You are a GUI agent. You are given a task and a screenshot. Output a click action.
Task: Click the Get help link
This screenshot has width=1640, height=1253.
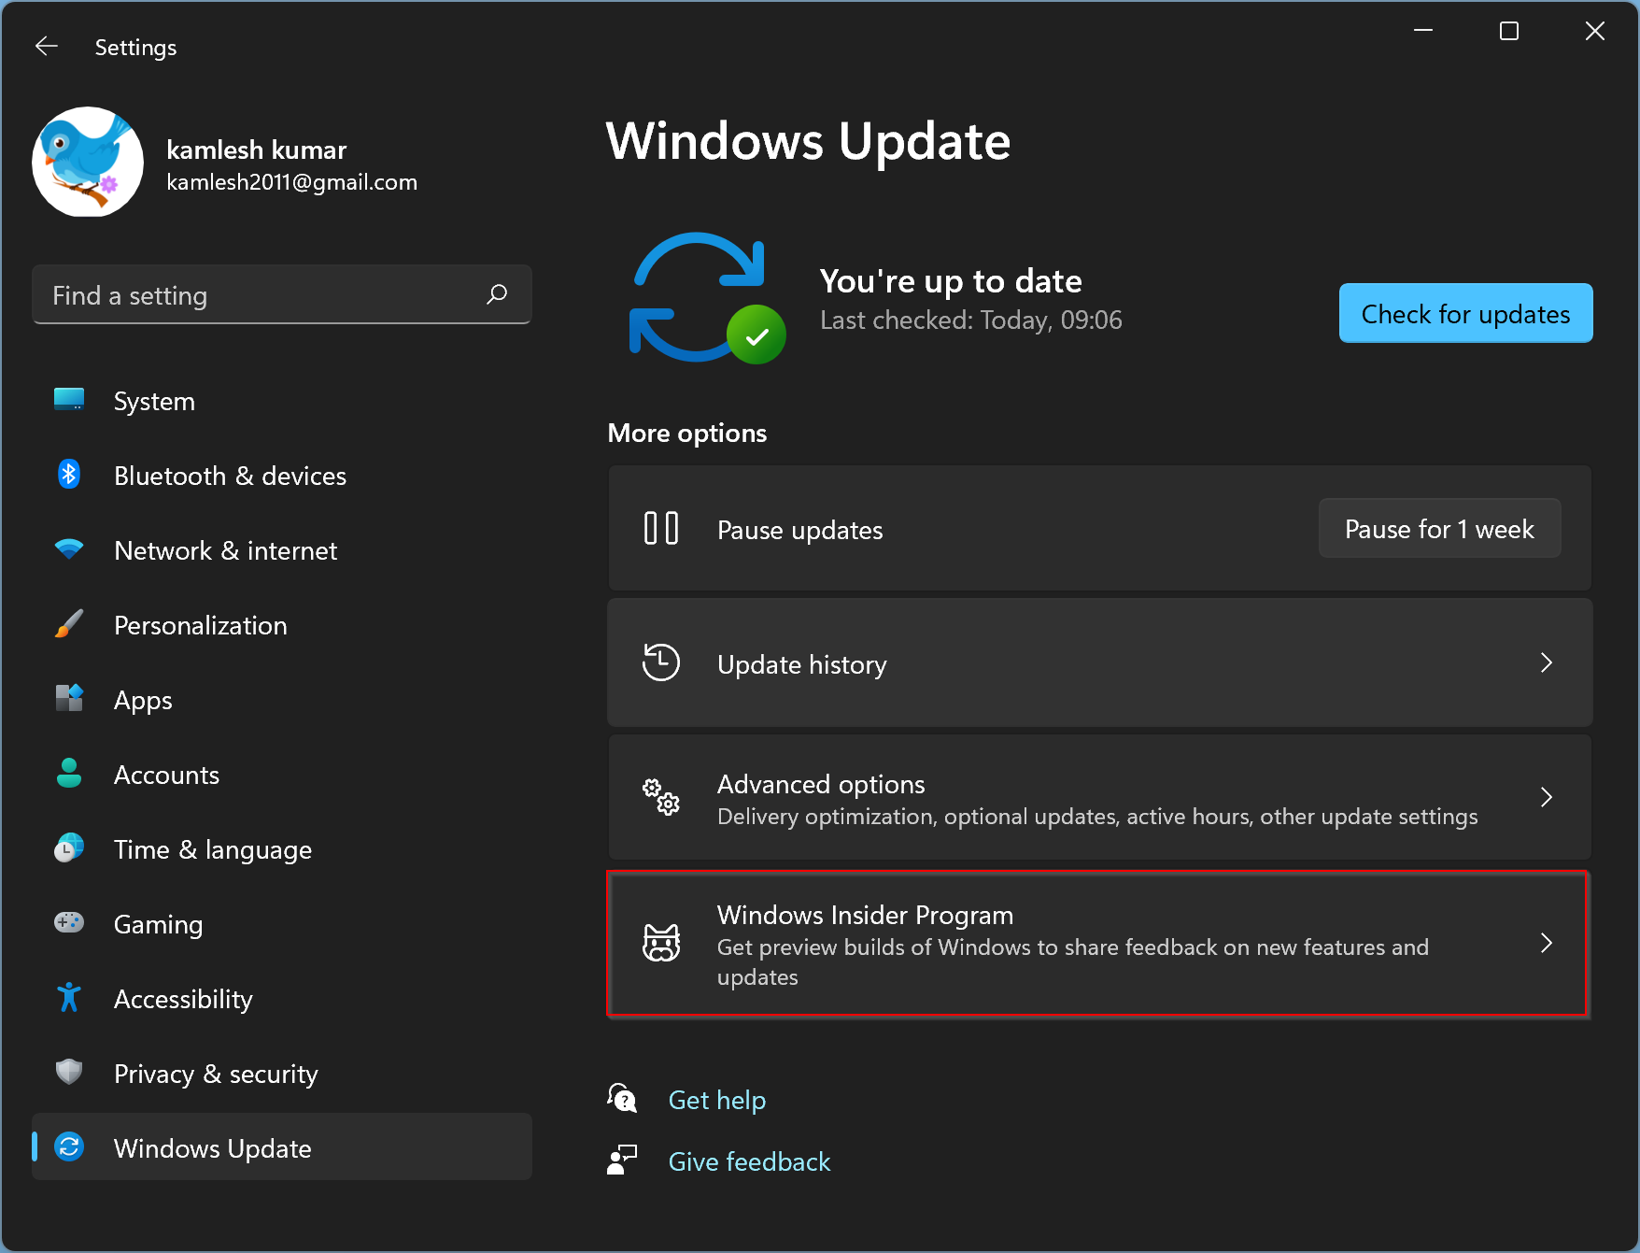tap(717, 1100)
